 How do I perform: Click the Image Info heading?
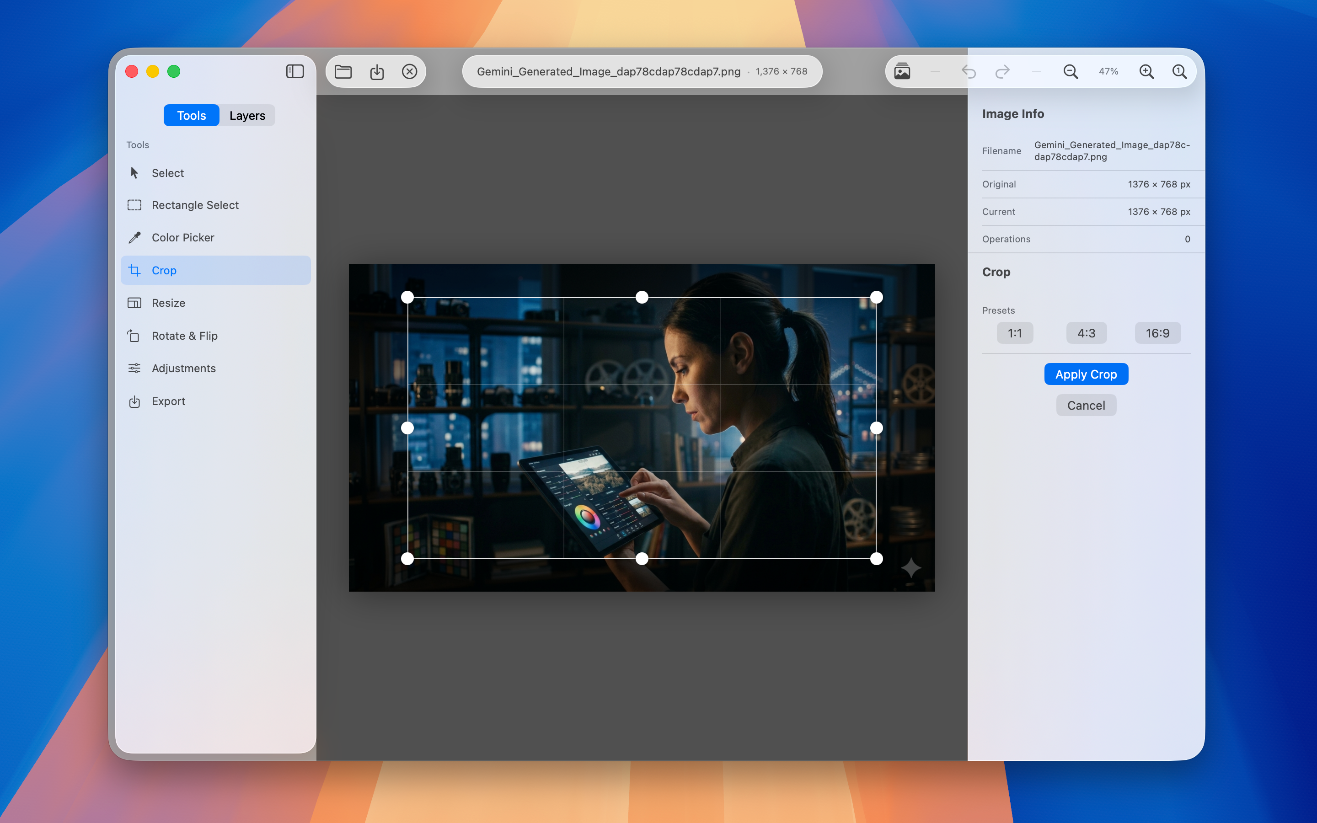point(1013,114)
